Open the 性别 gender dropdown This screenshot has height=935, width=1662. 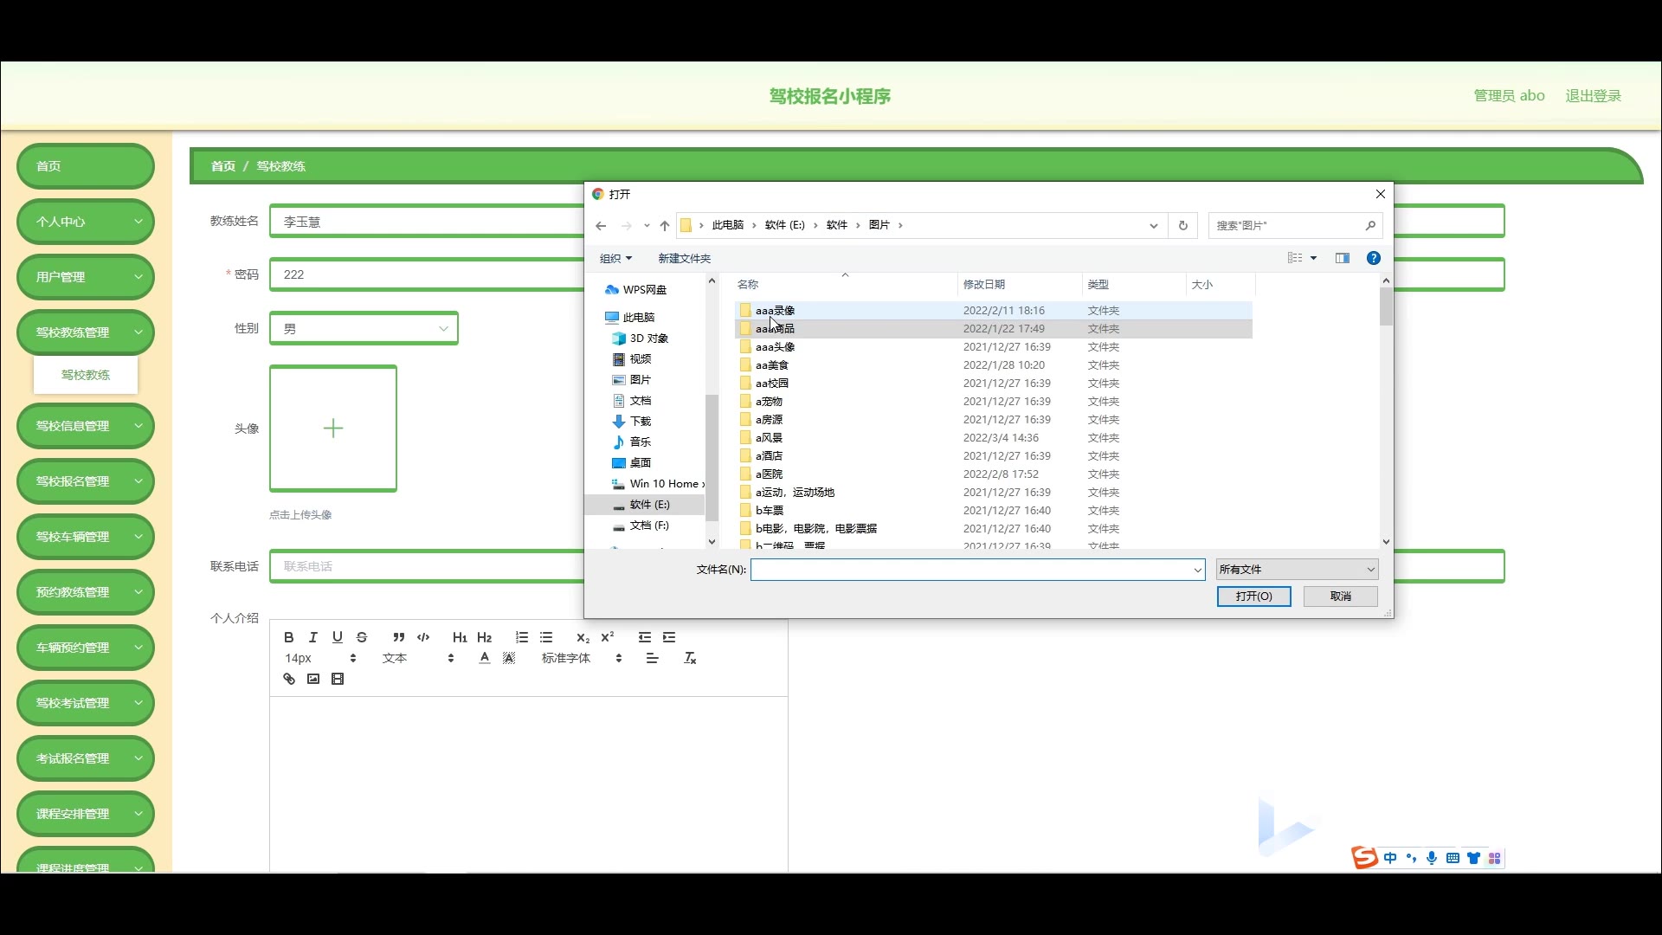click(364, 328)
